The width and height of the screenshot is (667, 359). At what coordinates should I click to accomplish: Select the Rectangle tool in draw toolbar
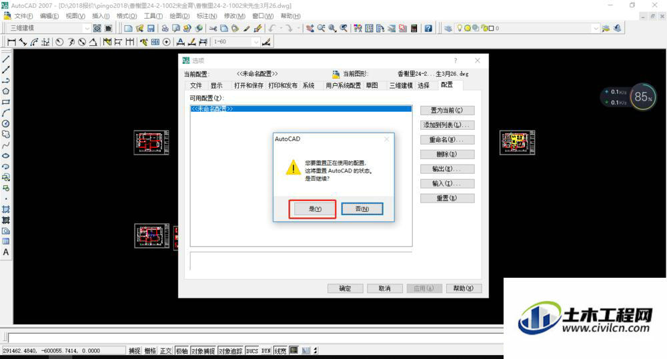point(6,102)
